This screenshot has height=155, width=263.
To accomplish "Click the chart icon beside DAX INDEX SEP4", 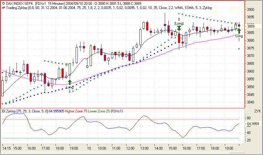I will pos(3,3).
